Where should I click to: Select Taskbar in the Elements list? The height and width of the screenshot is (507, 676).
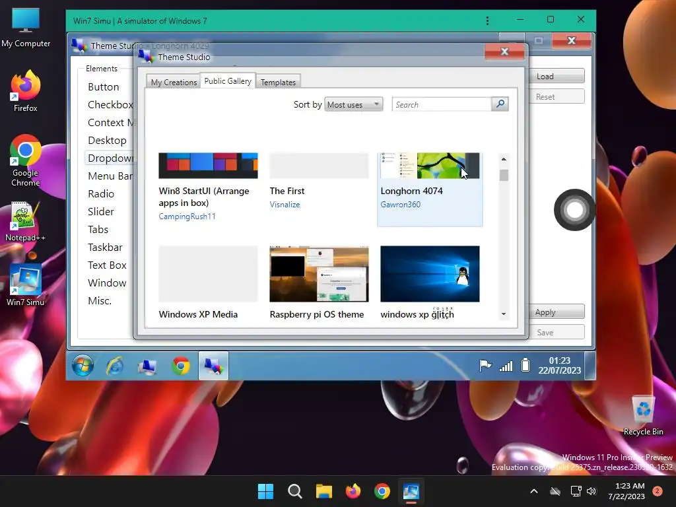[105, 248]
